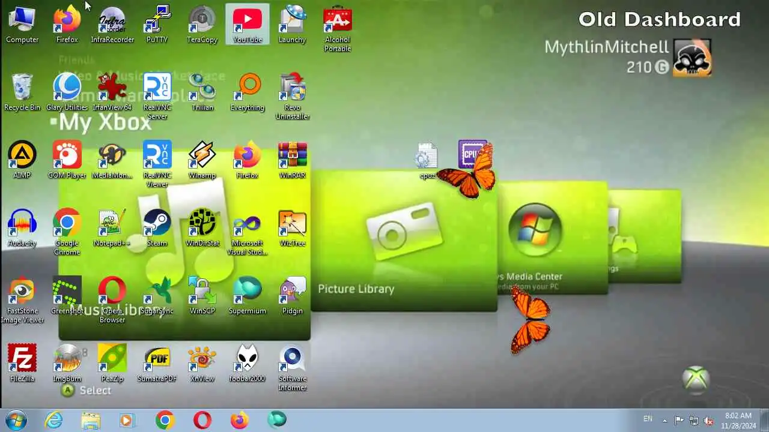Screen dimensions: 769x432
Task: Open the Windows Start menu orb
Action: click(16, 419)
